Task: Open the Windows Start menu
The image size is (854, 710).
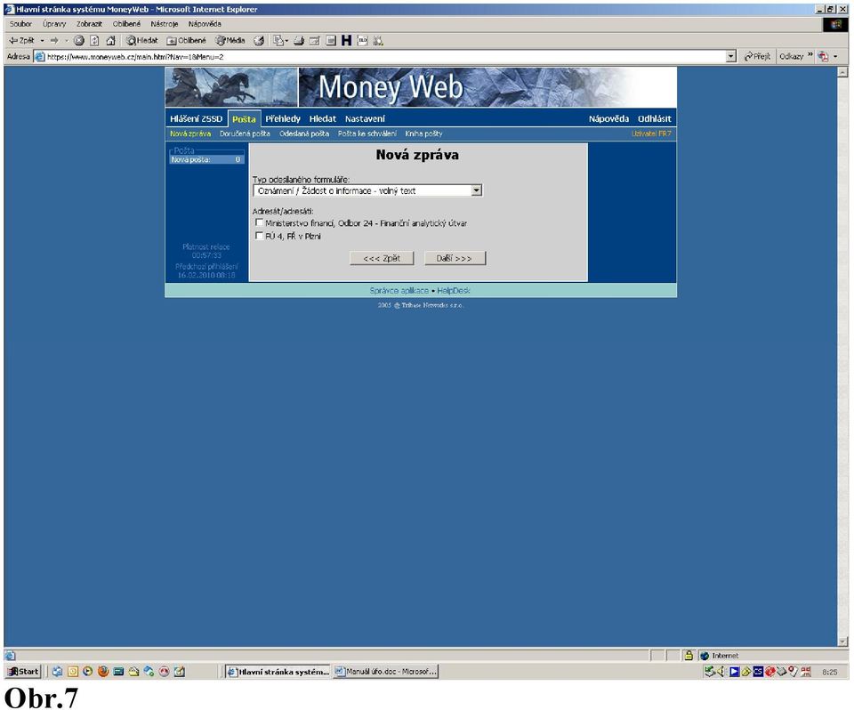Action: 23,672
